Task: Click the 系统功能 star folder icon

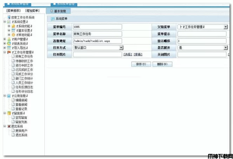Action: [x=13, y=26]
